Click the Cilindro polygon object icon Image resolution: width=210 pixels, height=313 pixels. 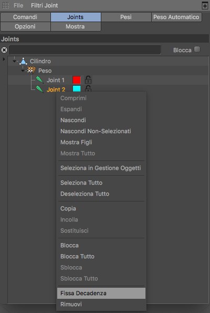(x=23, y=61)
